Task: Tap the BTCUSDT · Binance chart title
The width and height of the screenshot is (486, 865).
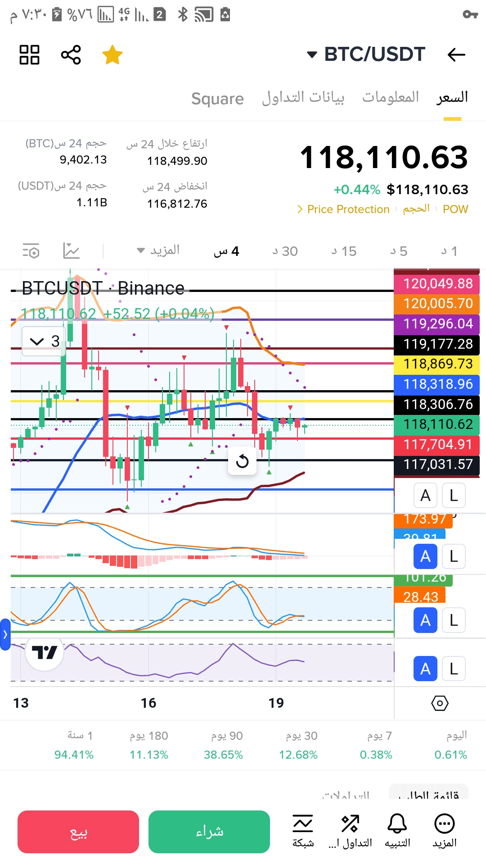Action: pos(103,288)
